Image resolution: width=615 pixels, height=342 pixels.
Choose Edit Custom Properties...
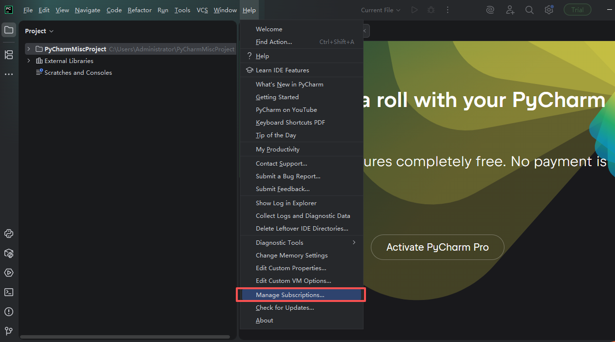tap(301, 268)
